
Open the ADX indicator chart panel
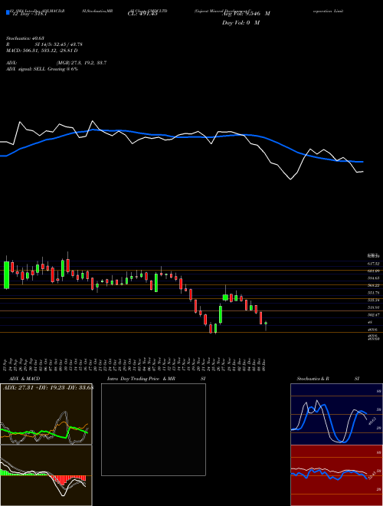click(x=46, y=414)
